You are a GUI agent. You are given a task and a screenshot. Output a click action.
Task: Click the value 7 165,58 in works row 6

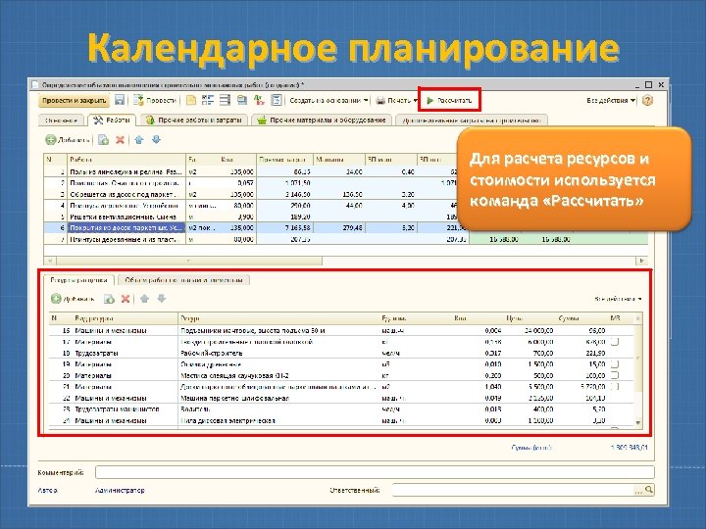point(295,228)
